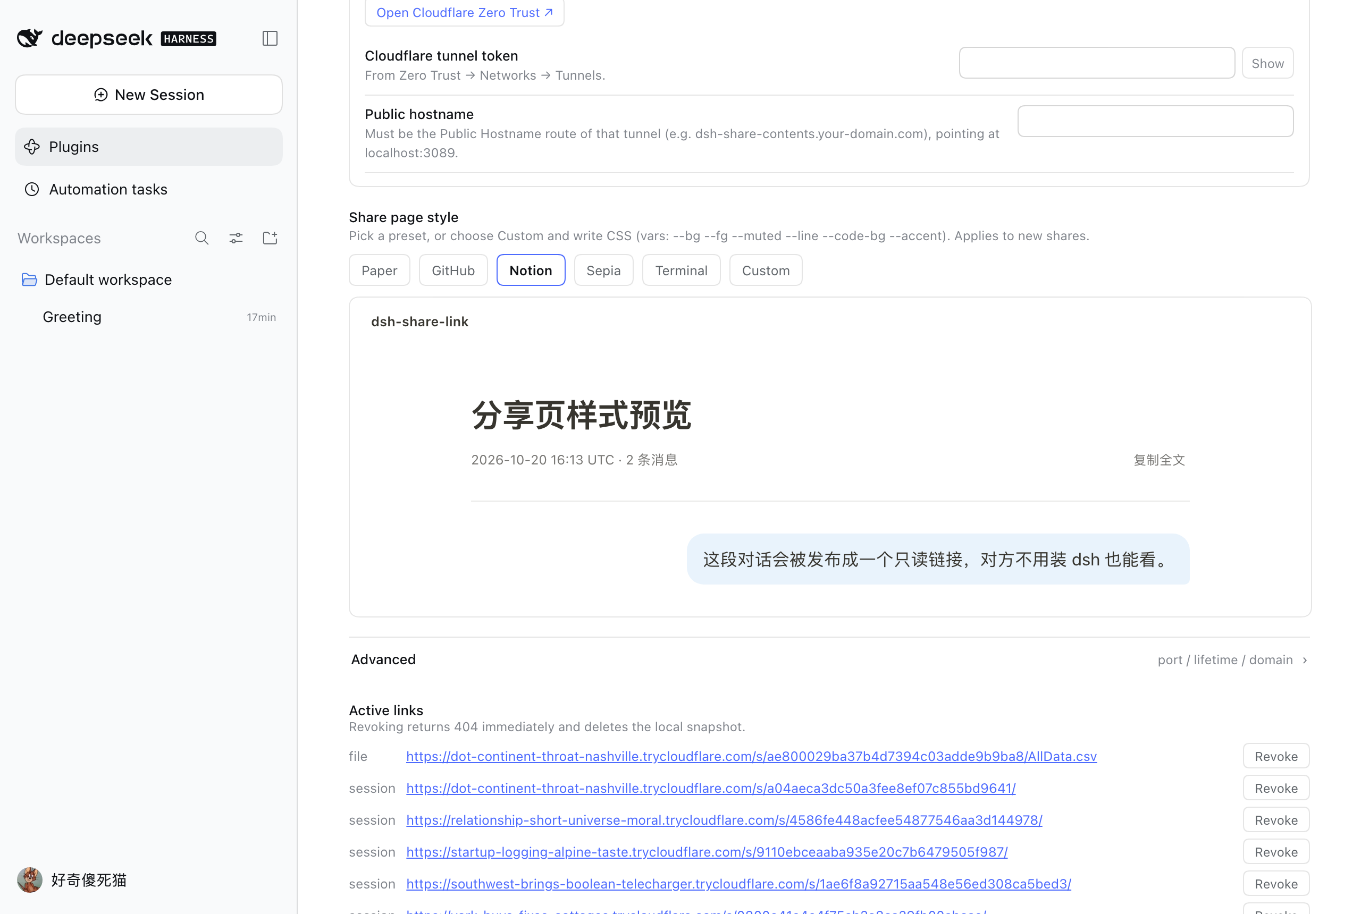
Task: Choose the Paper style preset
Action: coord(379,270)
